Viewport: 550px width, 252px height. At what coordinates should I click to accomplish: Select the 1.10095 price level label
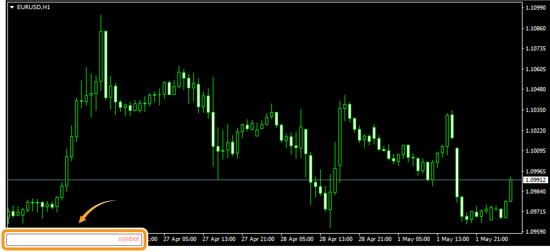(536, 151)
